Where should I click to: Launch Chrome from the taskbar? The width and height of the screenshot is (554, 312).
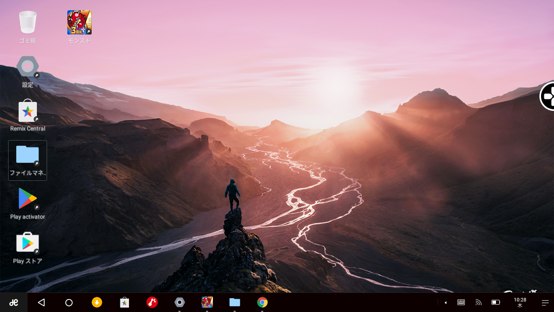coord(262,302)
